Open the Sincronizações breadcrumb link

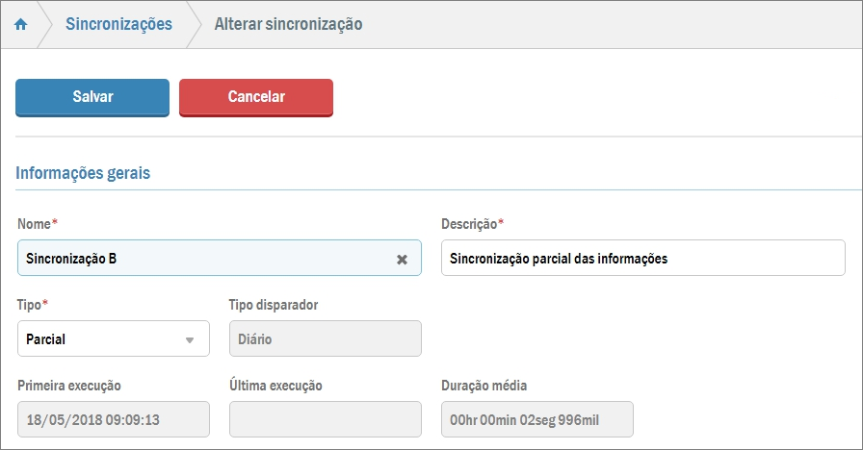[x=118, y=24]
